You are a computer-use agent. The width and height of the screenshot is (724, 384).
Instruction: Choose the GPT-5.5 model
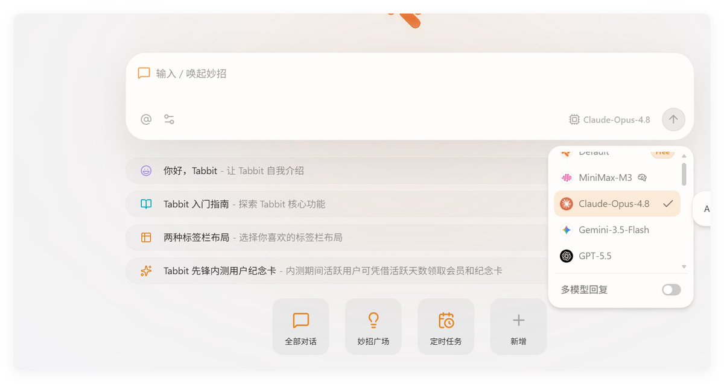click(x=617, y=256)
